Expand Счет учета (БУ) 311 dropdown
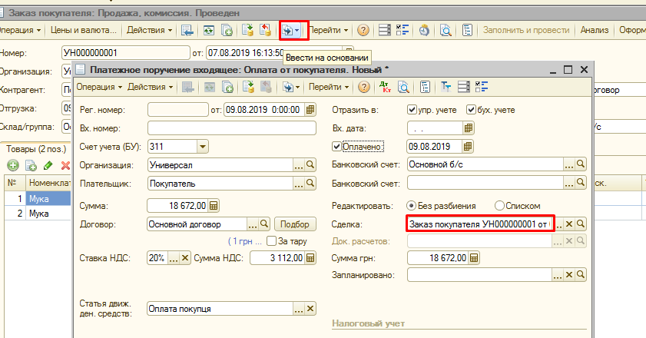 coord(202,146)
